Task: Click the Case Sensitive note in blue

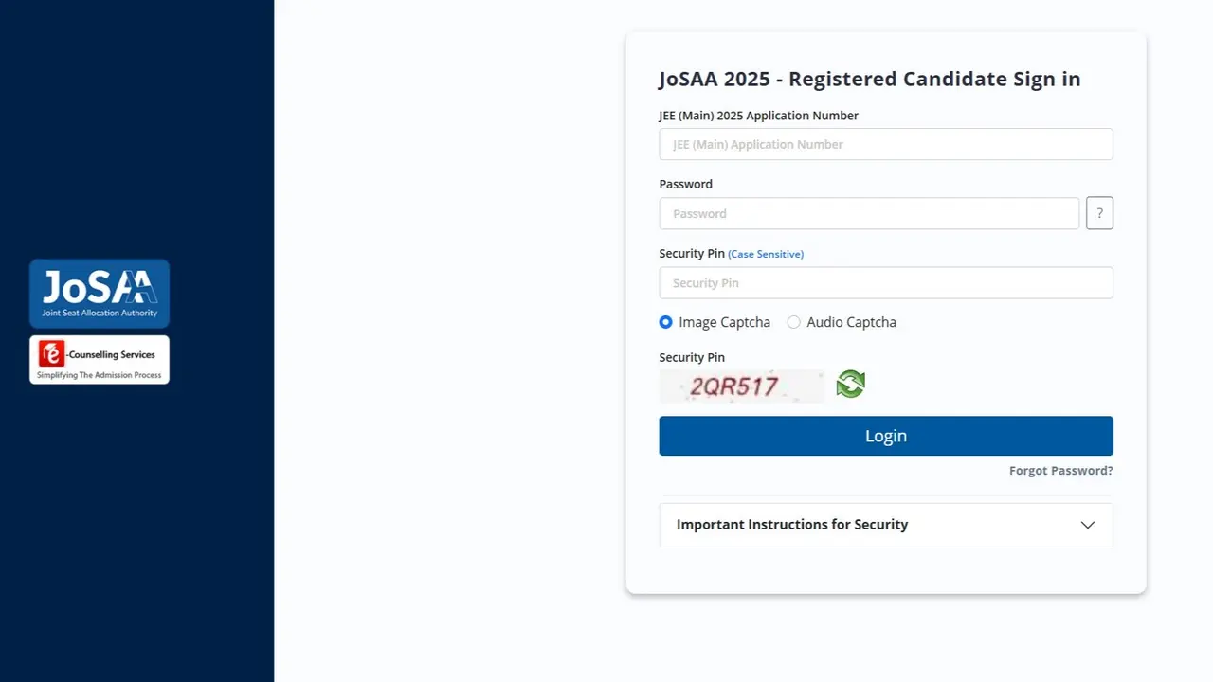Action: click(x=766, y=254)
